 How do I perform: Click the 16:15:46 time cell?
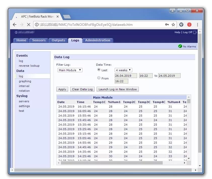(84, 107)
